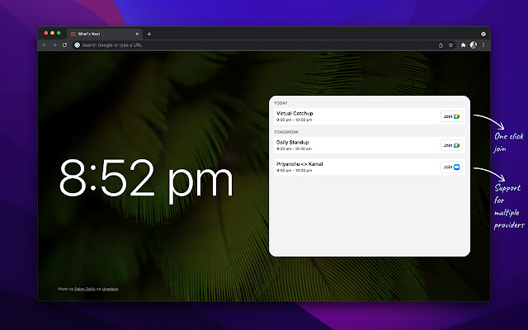This screenshot has height=330, width=528.
Task: Join the Priyanshu <> Kamal Zoom call
Action: click(x=451, y=167)
